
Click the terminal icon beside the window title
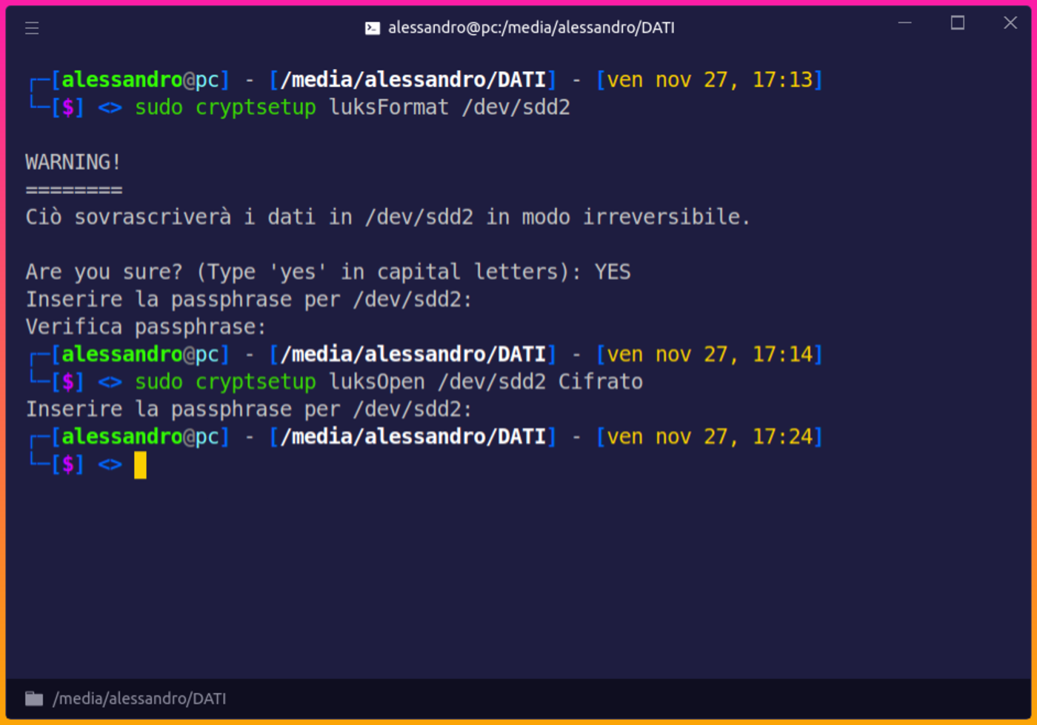pyautogui.click(x=371, y=27)
